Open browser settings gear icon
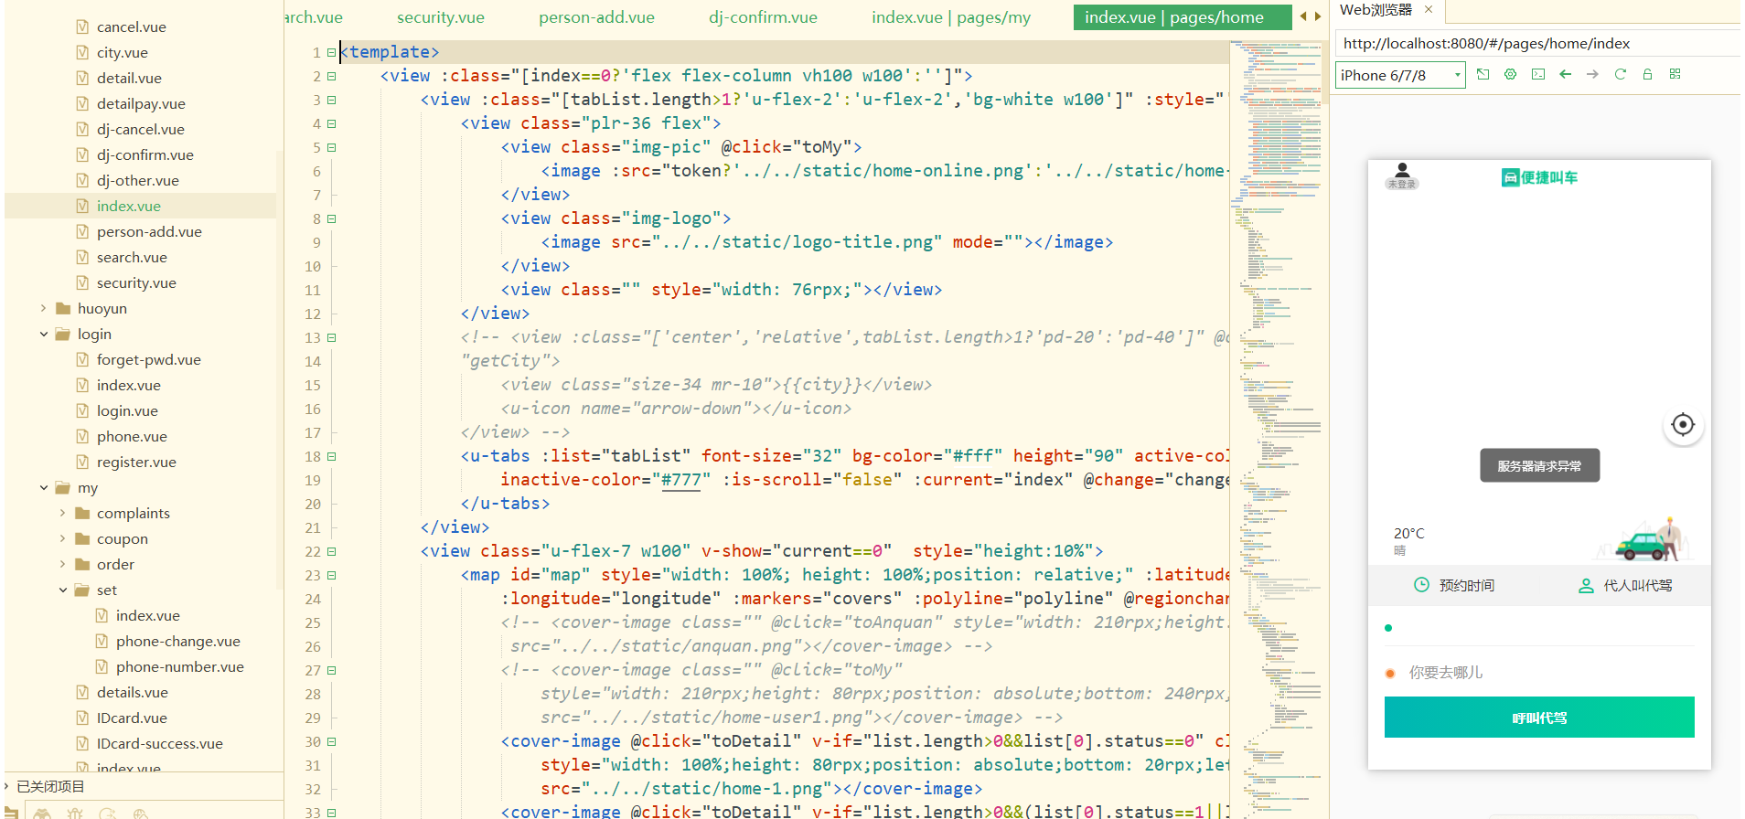The image size is (1745, 819). [1510, 75]
